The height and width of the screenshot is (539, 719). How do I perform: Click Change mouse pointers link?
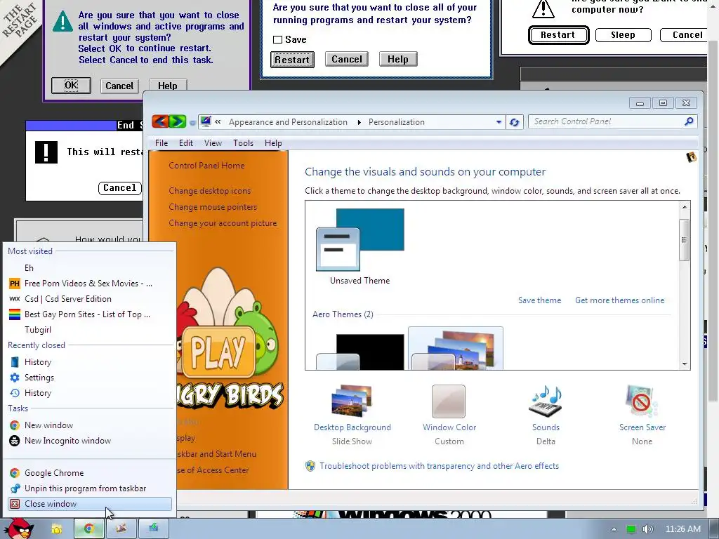213,207
